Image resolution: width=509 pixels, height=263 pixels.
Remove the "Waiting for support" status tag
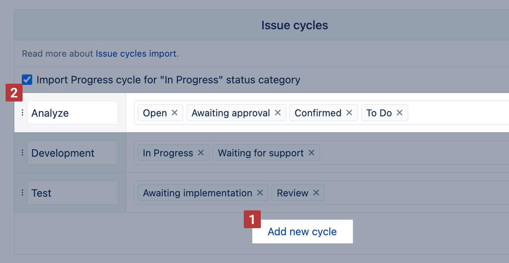312,153
